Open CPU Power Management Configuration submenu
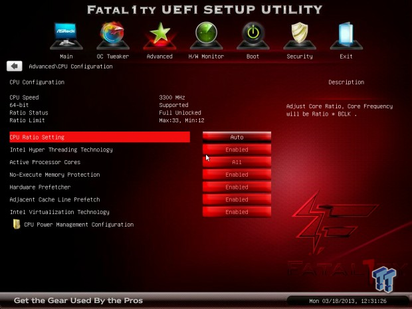Screen dimensions: 412x309 coord(79,225)
